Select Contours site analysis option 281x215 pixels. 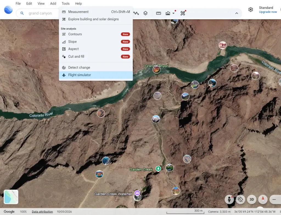96,34
